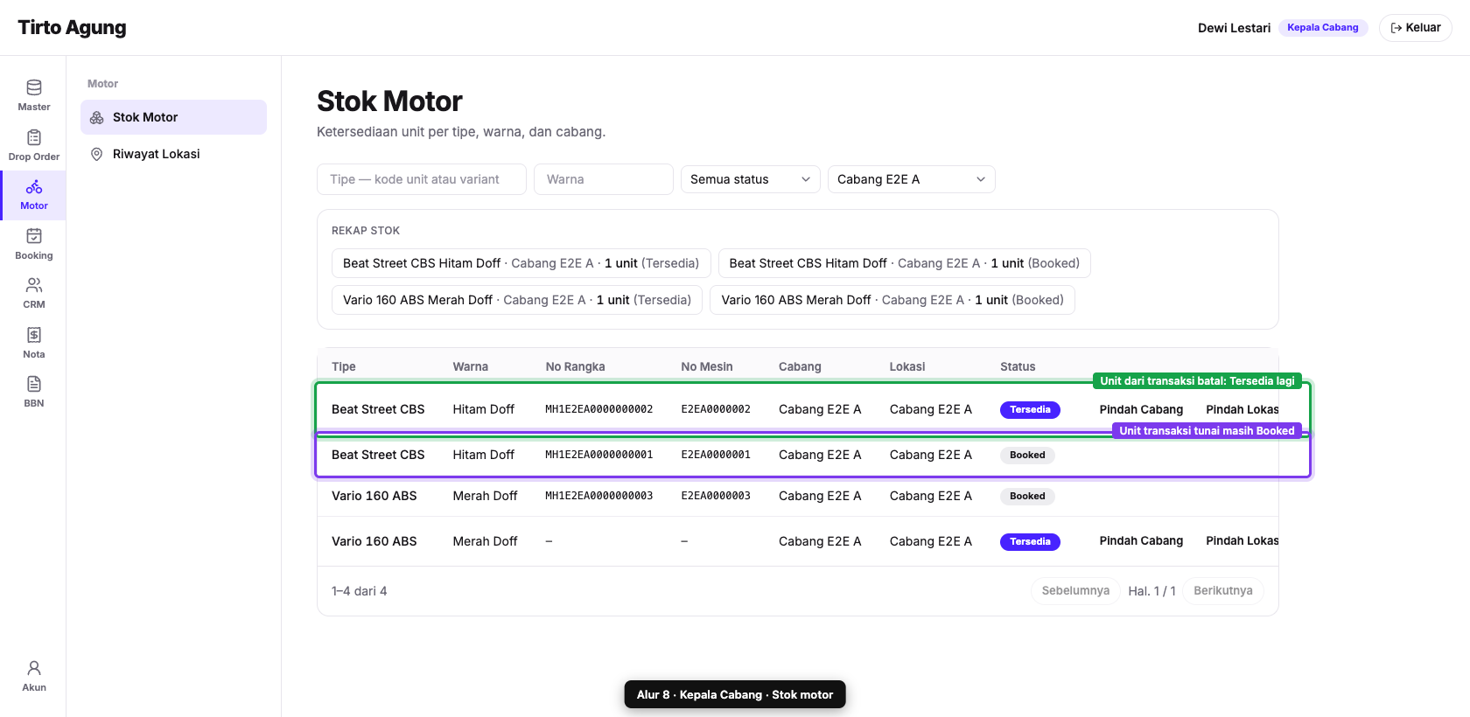This screenshot has height=717, width=1470.
Task: Focus the Tipe search input field
Action: click(x=422, y=179)
